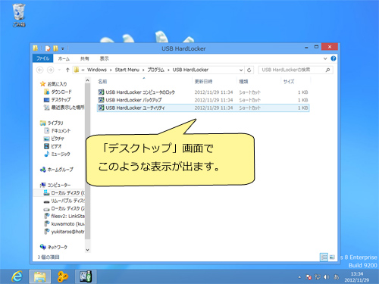This screenshot has width=379, height=284.
Task: Click the search magnifier icon
Action: point(327,70)
